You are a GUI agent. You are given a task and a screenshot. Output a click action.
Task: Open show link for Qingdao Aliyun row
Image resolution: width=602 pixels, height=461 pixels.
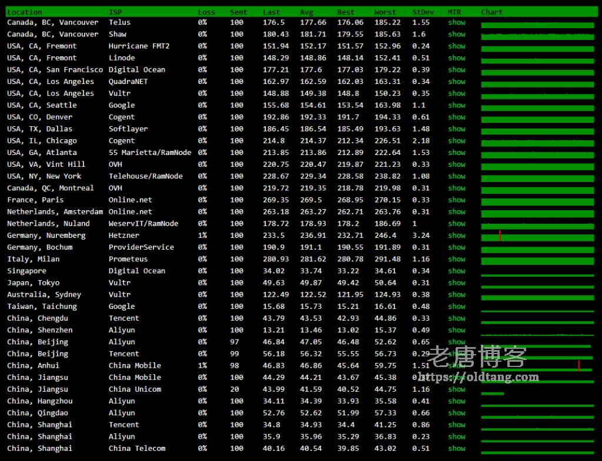pyautogui.click(x=456, y=413)
